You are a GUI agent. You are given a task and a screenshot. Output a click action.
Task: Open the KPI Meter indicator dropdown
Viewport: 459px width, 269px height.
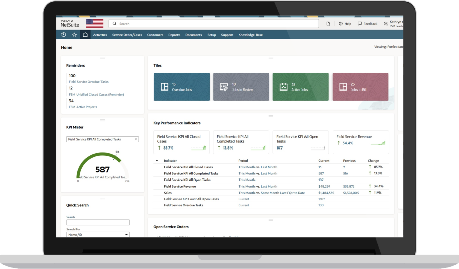(x=103, y=139)
